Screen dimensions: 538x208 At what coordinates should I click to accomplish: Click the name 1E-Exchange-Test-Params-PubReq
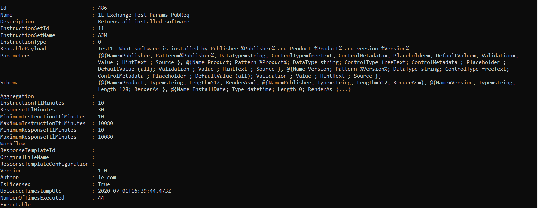(x=143, y=15)
